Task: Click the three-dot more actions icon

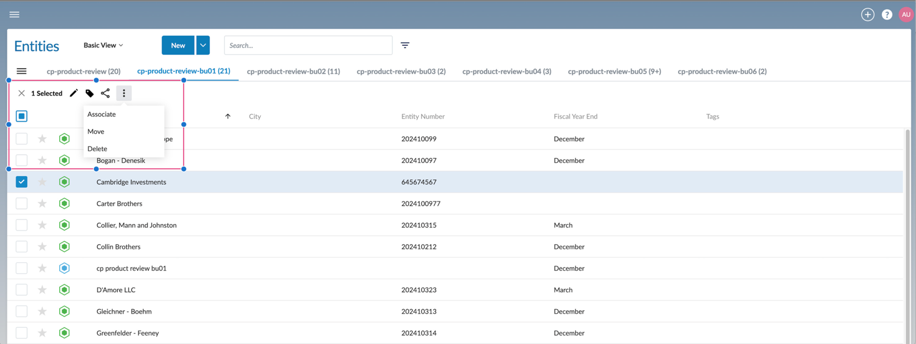Action: coord(124,93)
